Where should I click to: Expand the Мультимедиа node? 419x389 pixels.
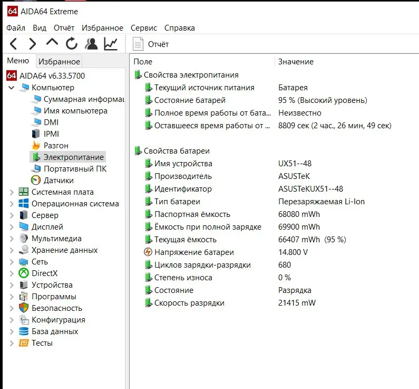(x=11, y=239)
